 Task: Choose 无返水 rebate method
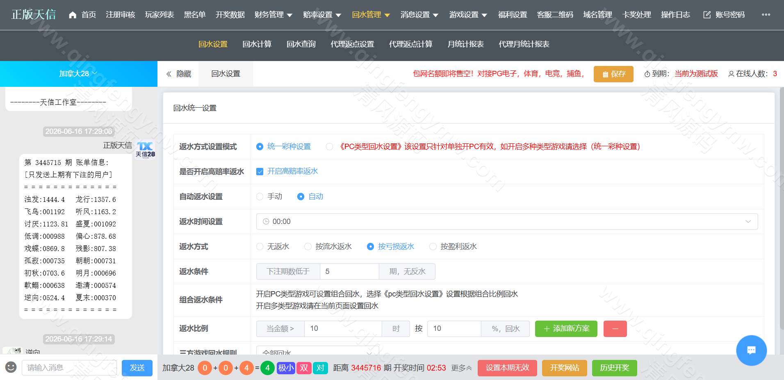pyautogui.click(x=273, y=247)
